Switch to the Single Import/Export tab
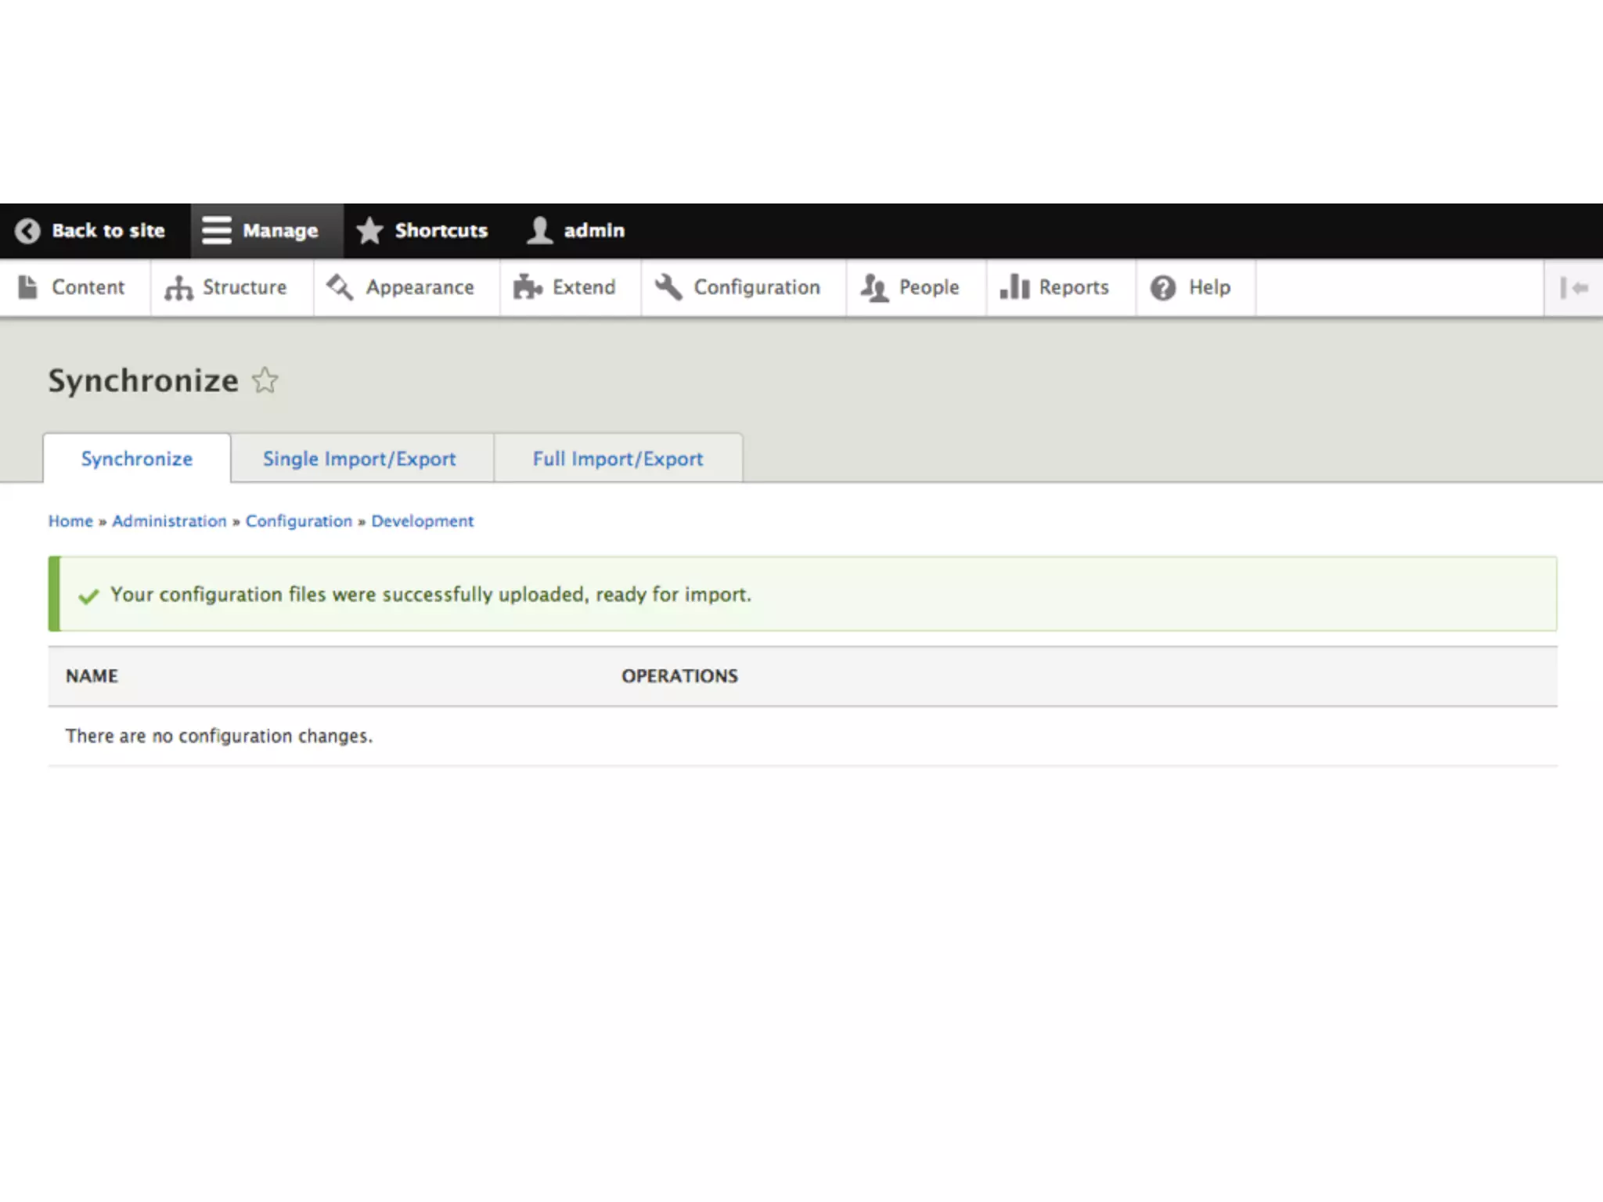Screen dimensions: 1603x1202 click(359, 459)
